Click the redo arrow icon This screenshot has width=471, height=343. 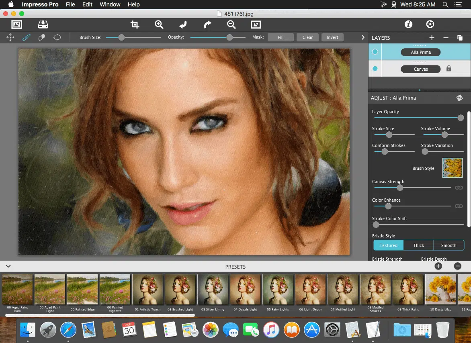click(207, 24)
